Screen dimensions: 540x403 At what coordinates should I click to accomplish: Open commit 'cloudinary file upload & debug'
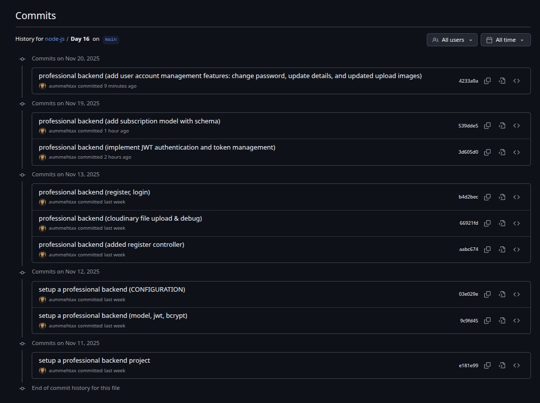pyautogui.click(x=120, y=218)
